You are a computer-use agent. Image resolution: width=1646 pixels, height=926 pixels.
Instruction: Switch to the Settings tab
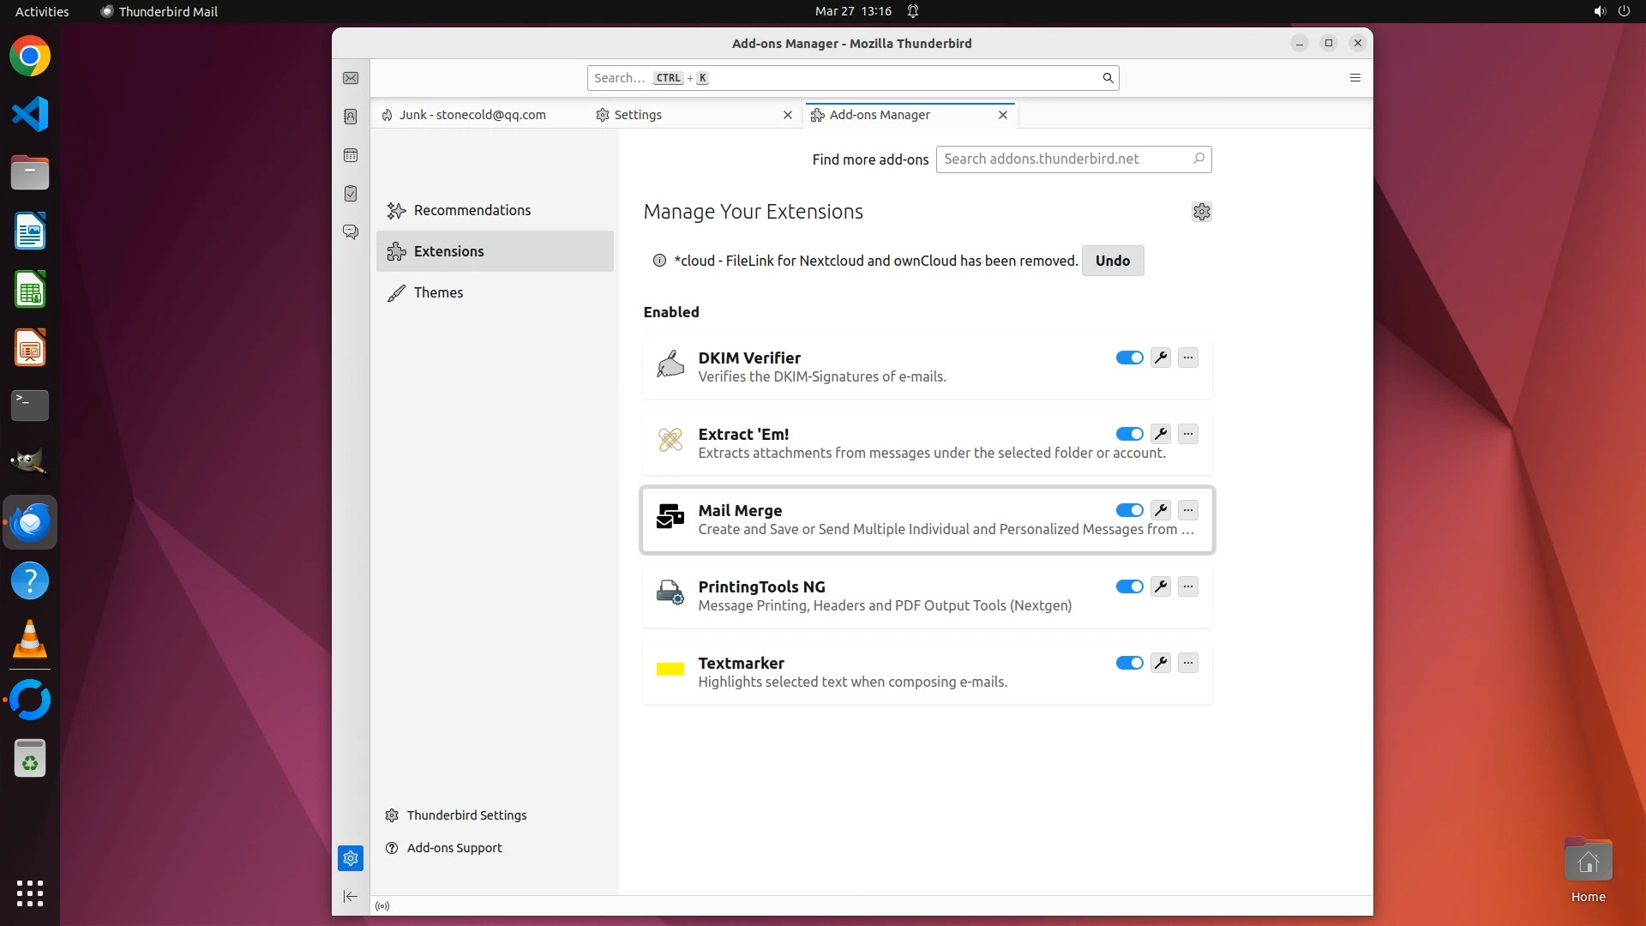pos(638,115)
